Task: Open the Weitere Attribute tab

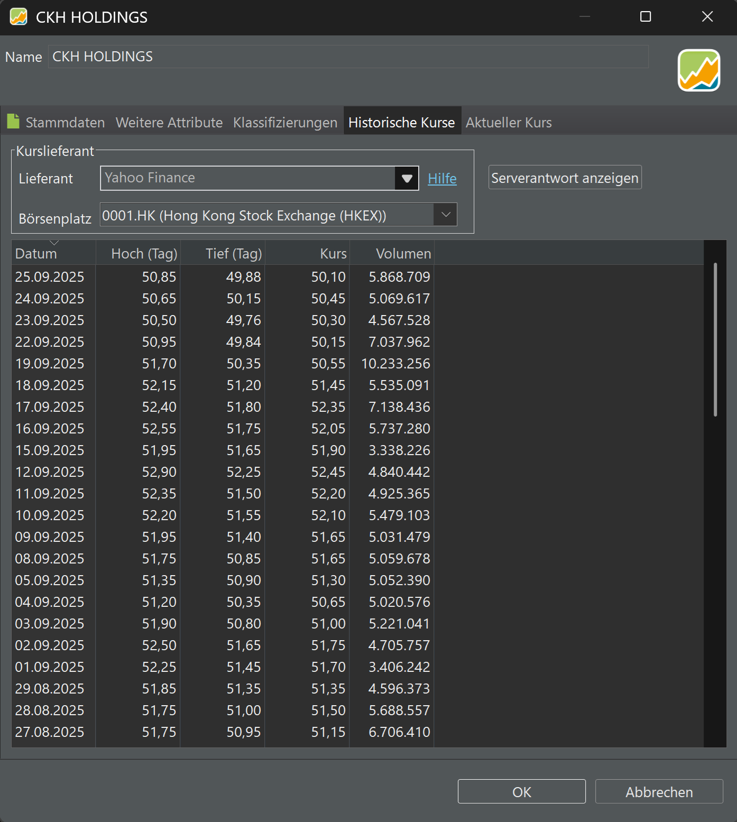Action: [x=169, y=123]
